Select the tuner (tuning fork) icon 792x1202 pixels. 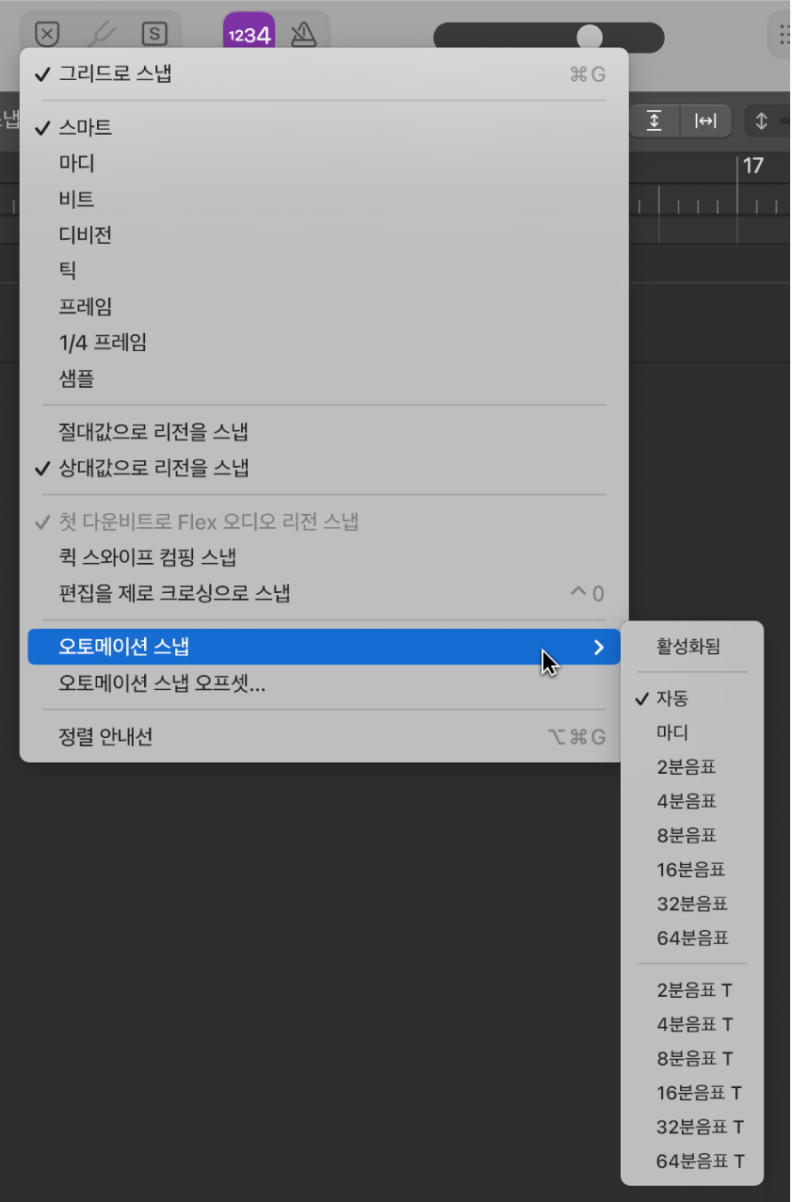101,33
